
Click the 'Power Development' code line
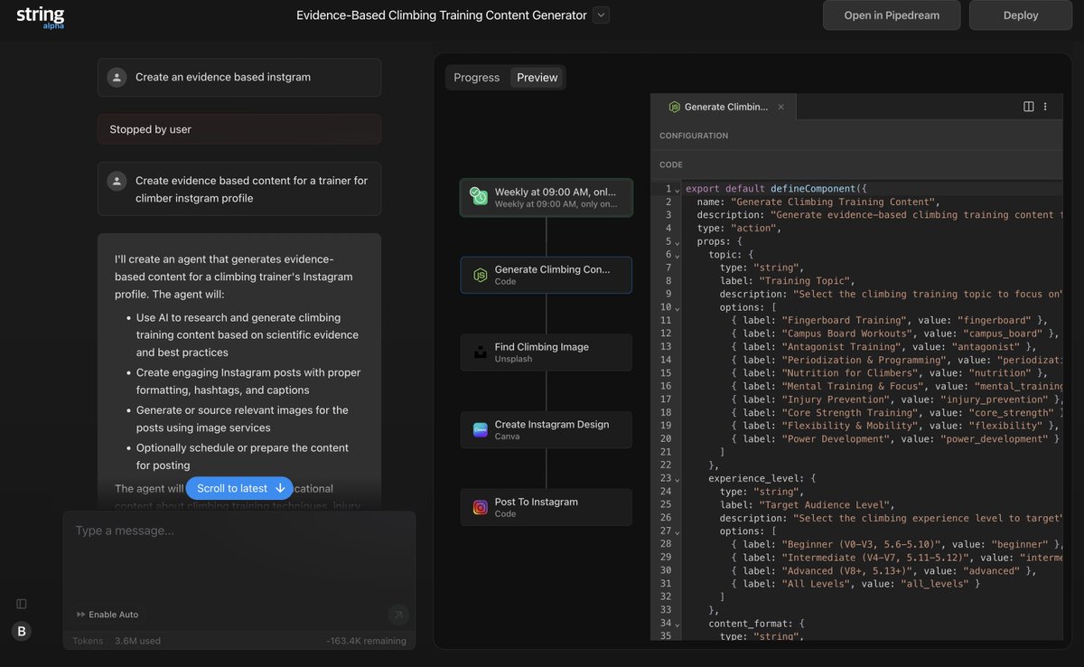(x=895, y=439)
